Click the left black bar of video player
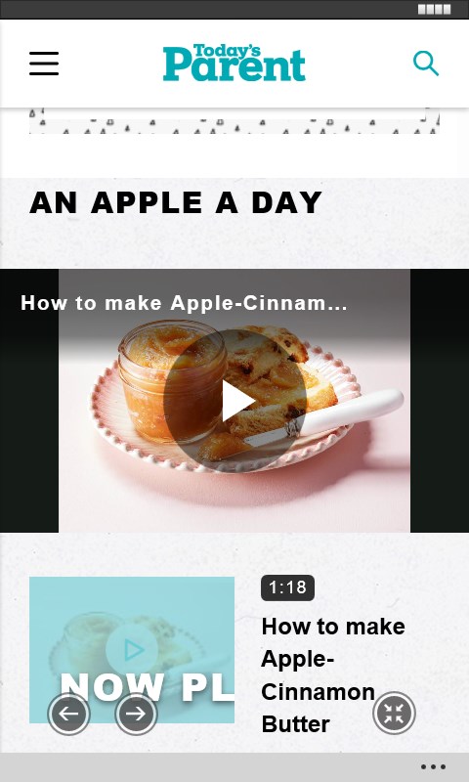Screen dimensions: 469x782 [x=29, y=401]
